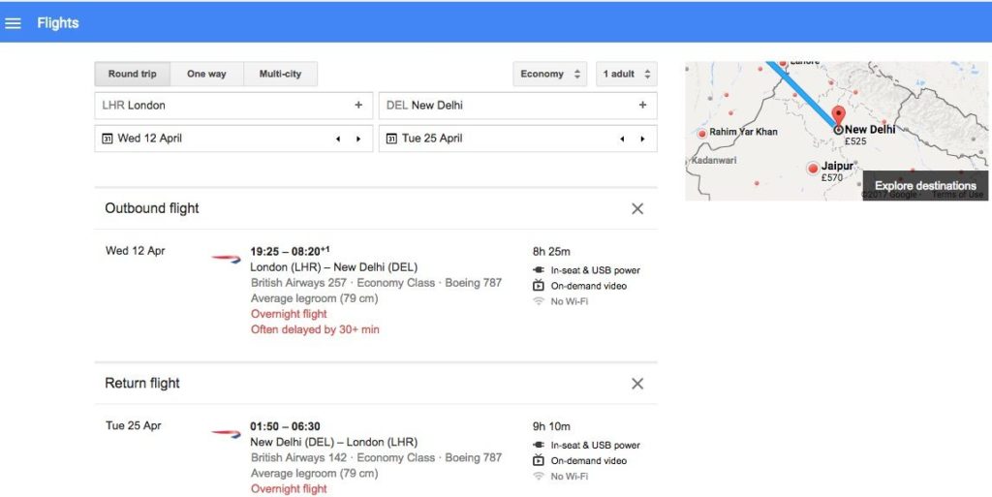Move departure date one day earlier
The height and width of the screenshot is (497, 992).
click(338, 140)
